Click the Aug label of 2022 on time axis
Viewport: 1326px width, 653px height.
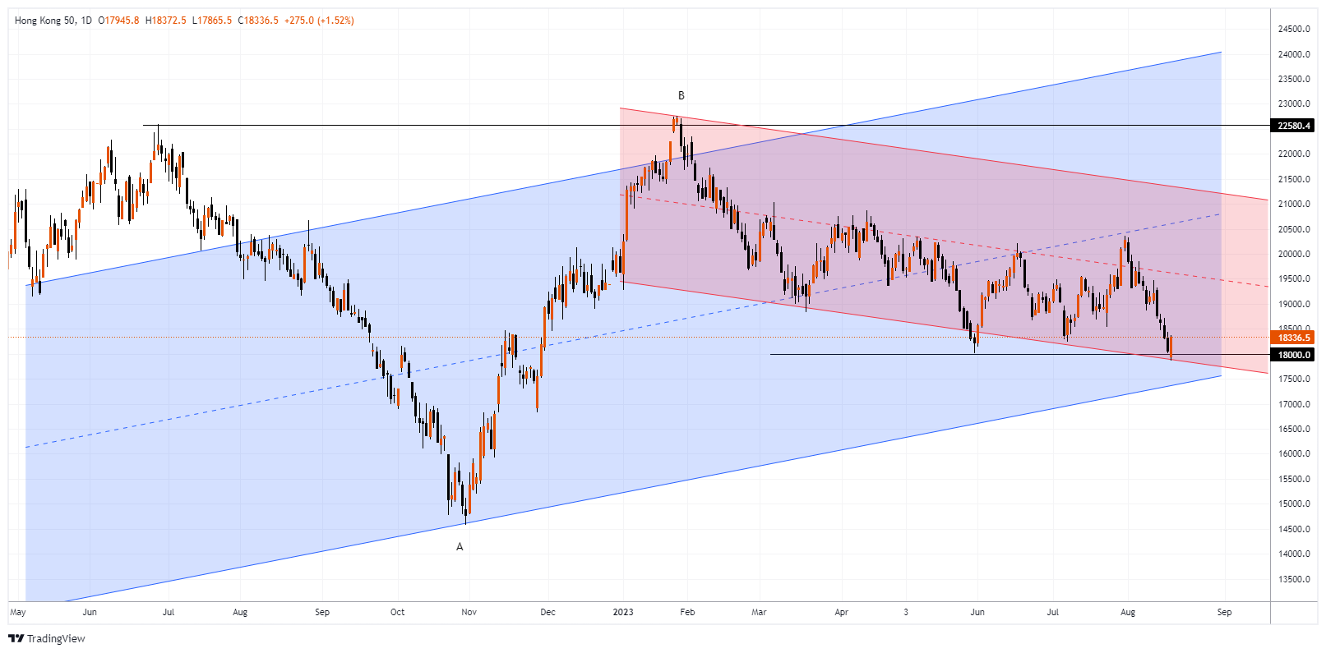click(240, 612)
